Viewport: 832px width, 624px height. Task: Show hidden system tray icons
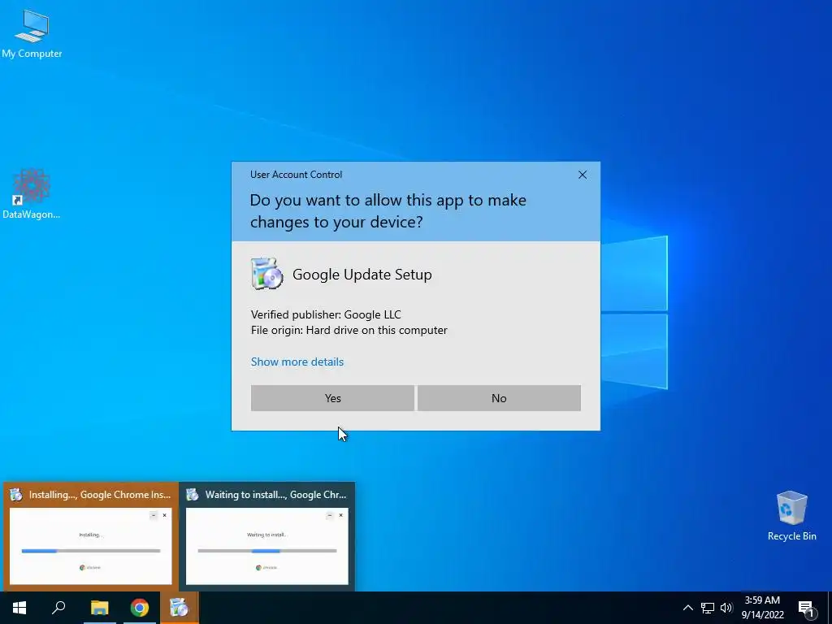click(687, 608)
